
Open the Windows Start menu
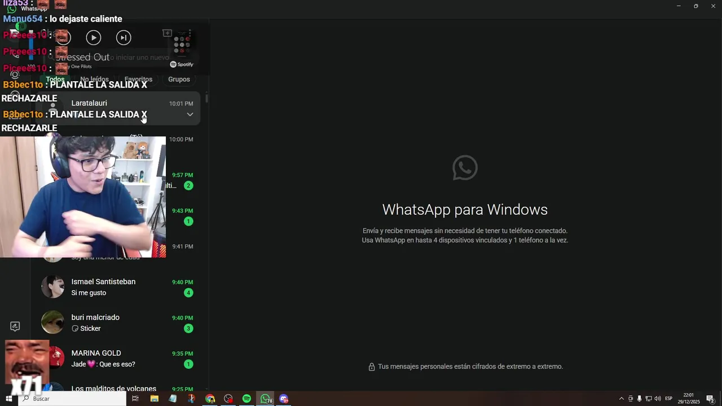click(x=9, y=399)
